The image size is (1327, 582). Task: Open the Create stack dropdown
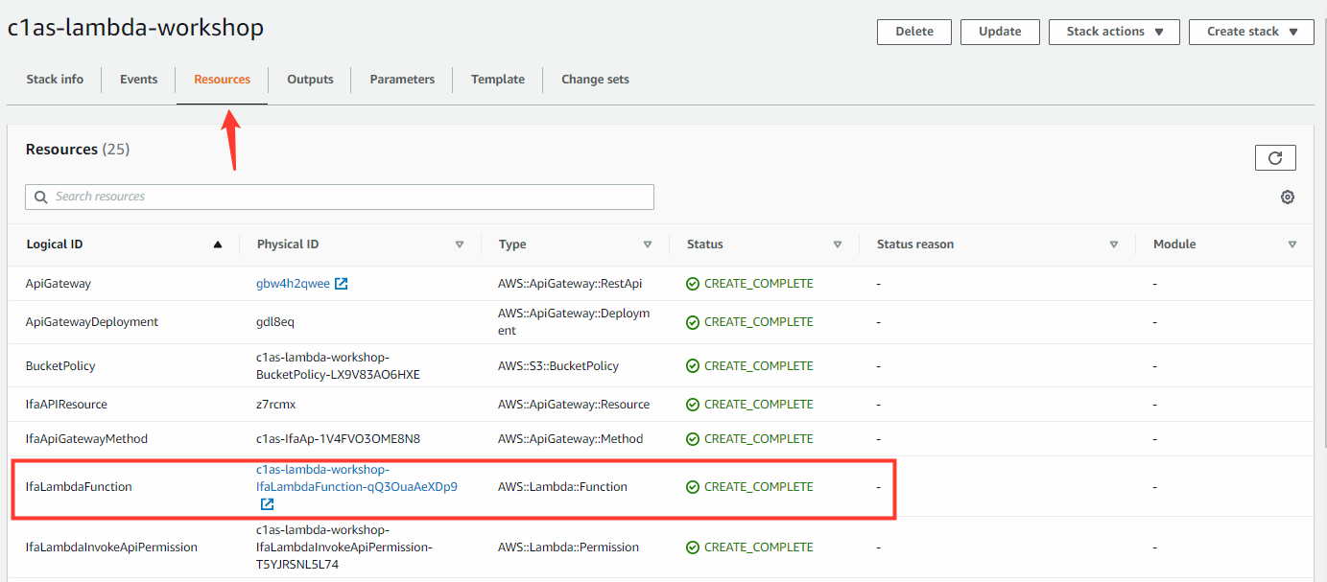(1251, 32)
